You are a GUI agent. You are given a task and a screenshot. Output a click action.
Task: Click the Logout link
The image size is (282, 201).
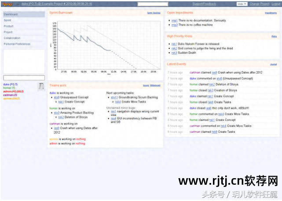pyautogui.click(x=276, y=4)
